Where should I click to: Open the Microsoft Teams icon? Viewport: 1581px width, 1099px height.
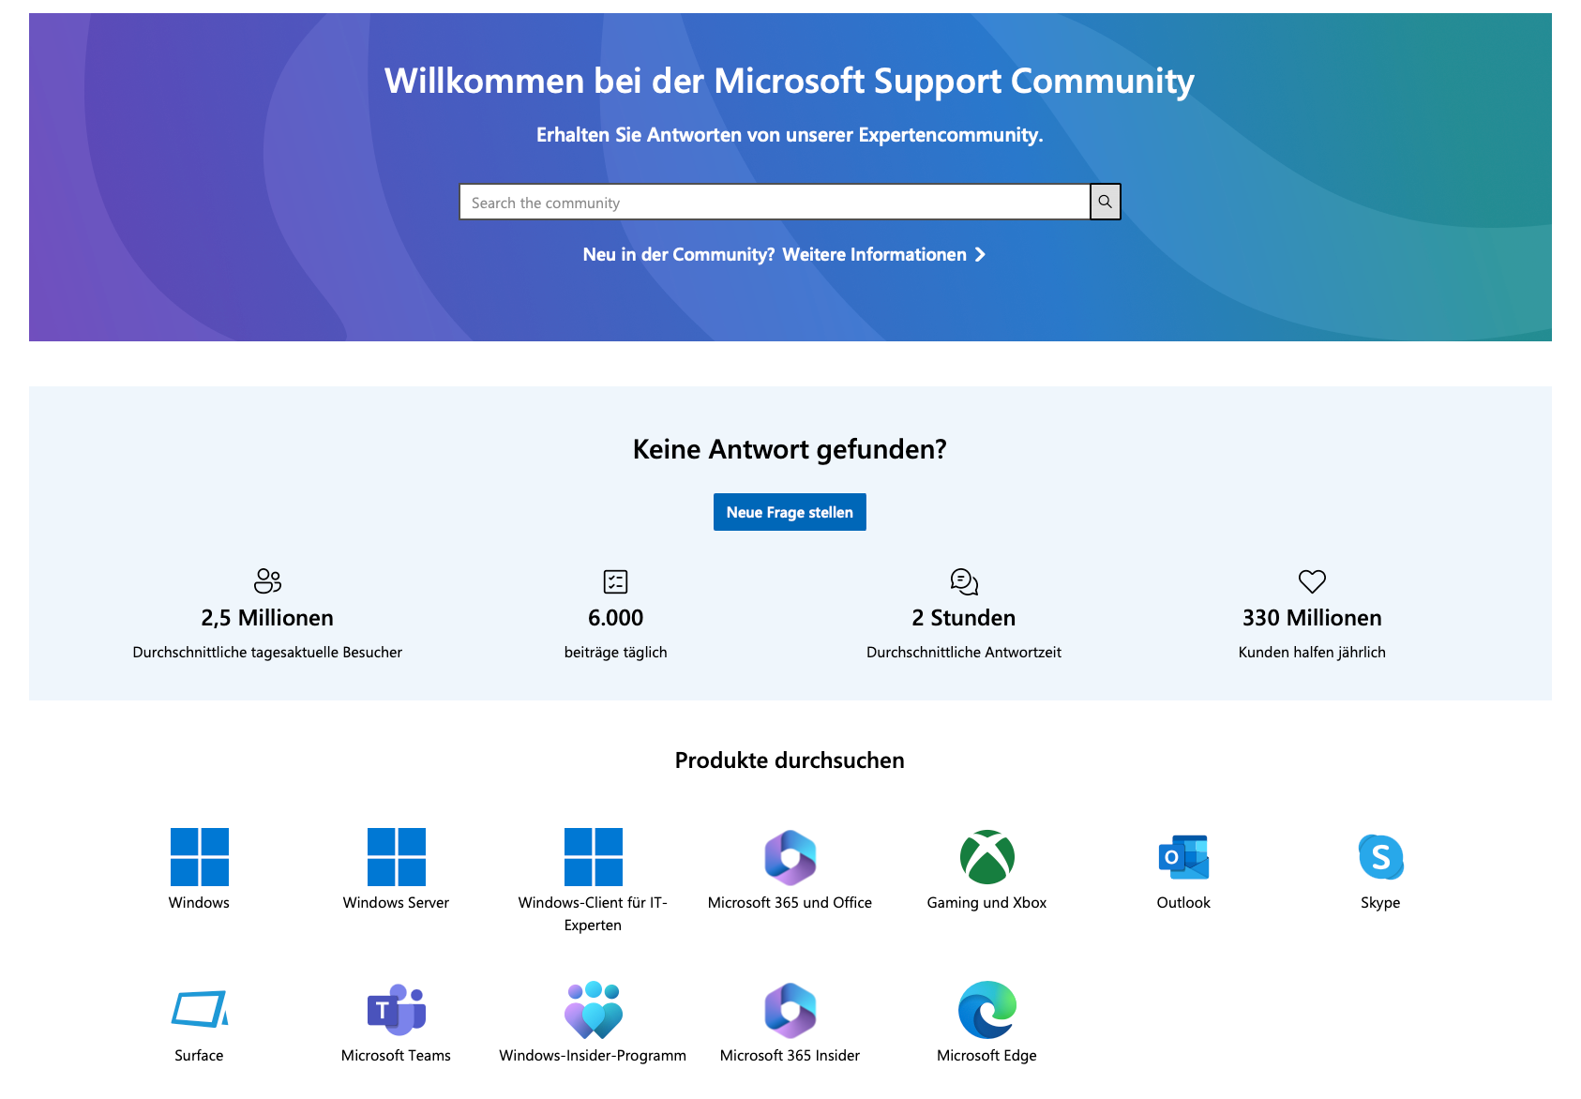tap(396, 1009)
